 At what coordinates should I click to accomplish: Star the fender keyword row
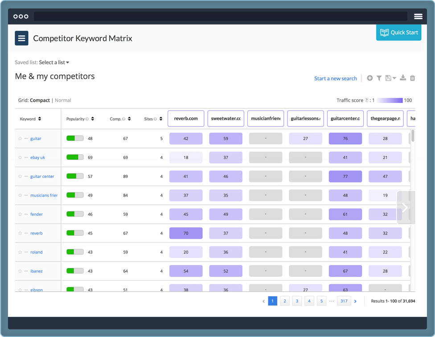[x=20, y=214]
